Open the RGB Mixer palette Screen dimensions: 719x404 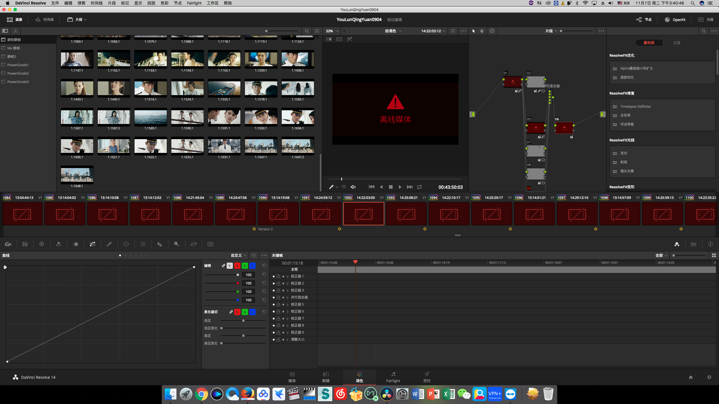58,244
